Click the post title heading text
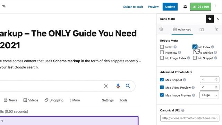The image size is (222, 125). (68, 39)
